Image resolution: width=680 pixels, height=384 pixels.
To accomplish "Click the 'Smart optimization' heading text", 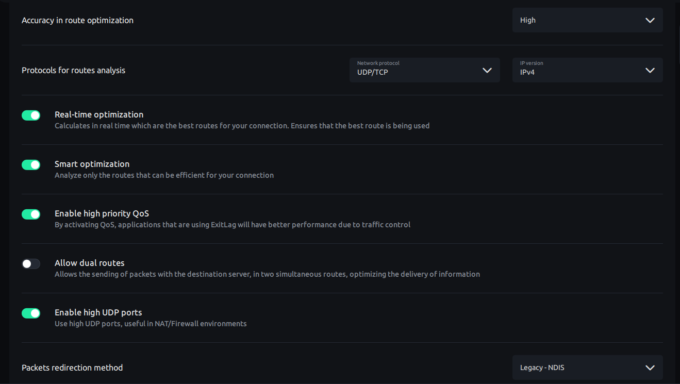I will pyautogui.click(x=92, y=164).
